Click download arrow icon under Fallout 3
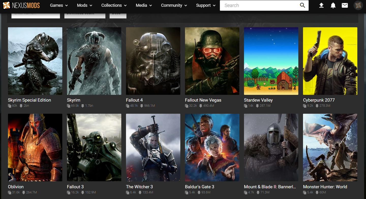 (x=82, y=192)
